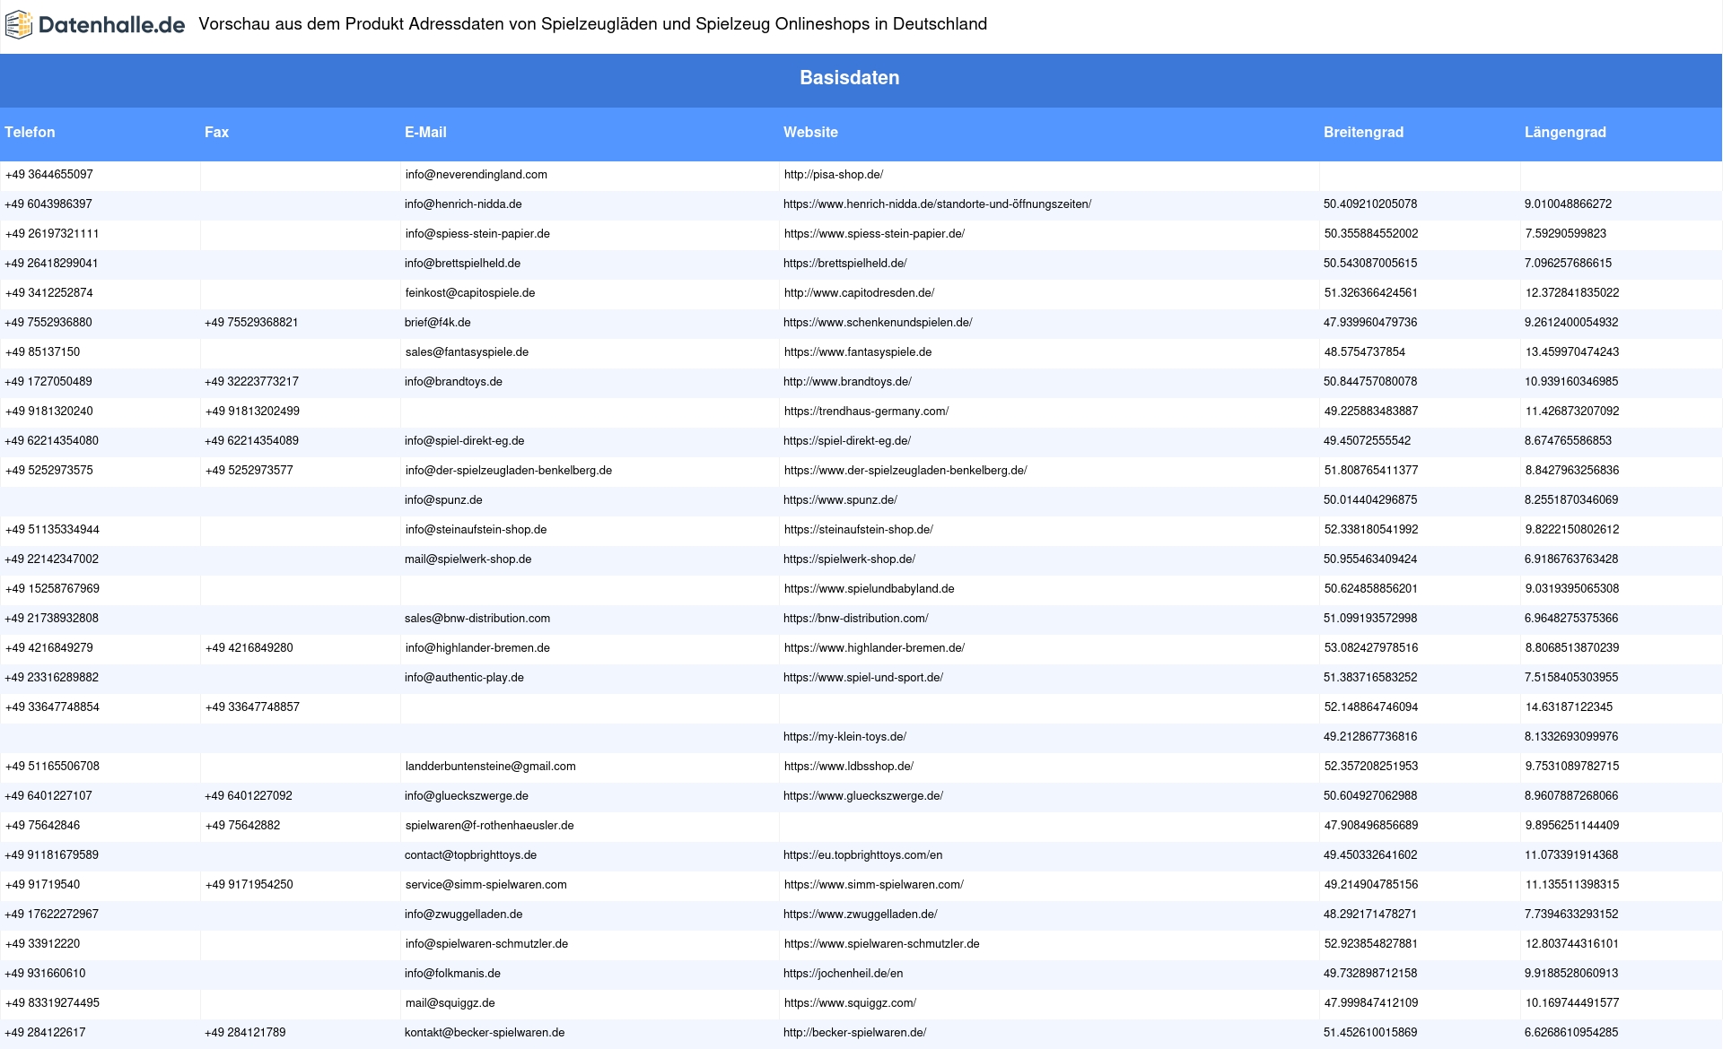This screenshot has height=1049, width=1723.
Task: Select fax number +49 4216849280
Action: 249,648
